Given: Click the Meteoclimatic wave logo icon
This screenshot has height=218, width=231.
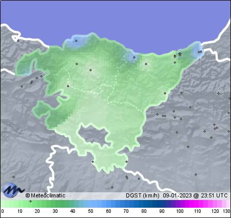Looking at the screenshot, I should click(13, 190).
